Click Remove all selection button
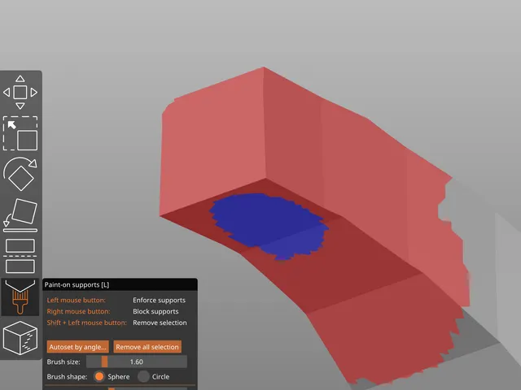 click(147, 347)
